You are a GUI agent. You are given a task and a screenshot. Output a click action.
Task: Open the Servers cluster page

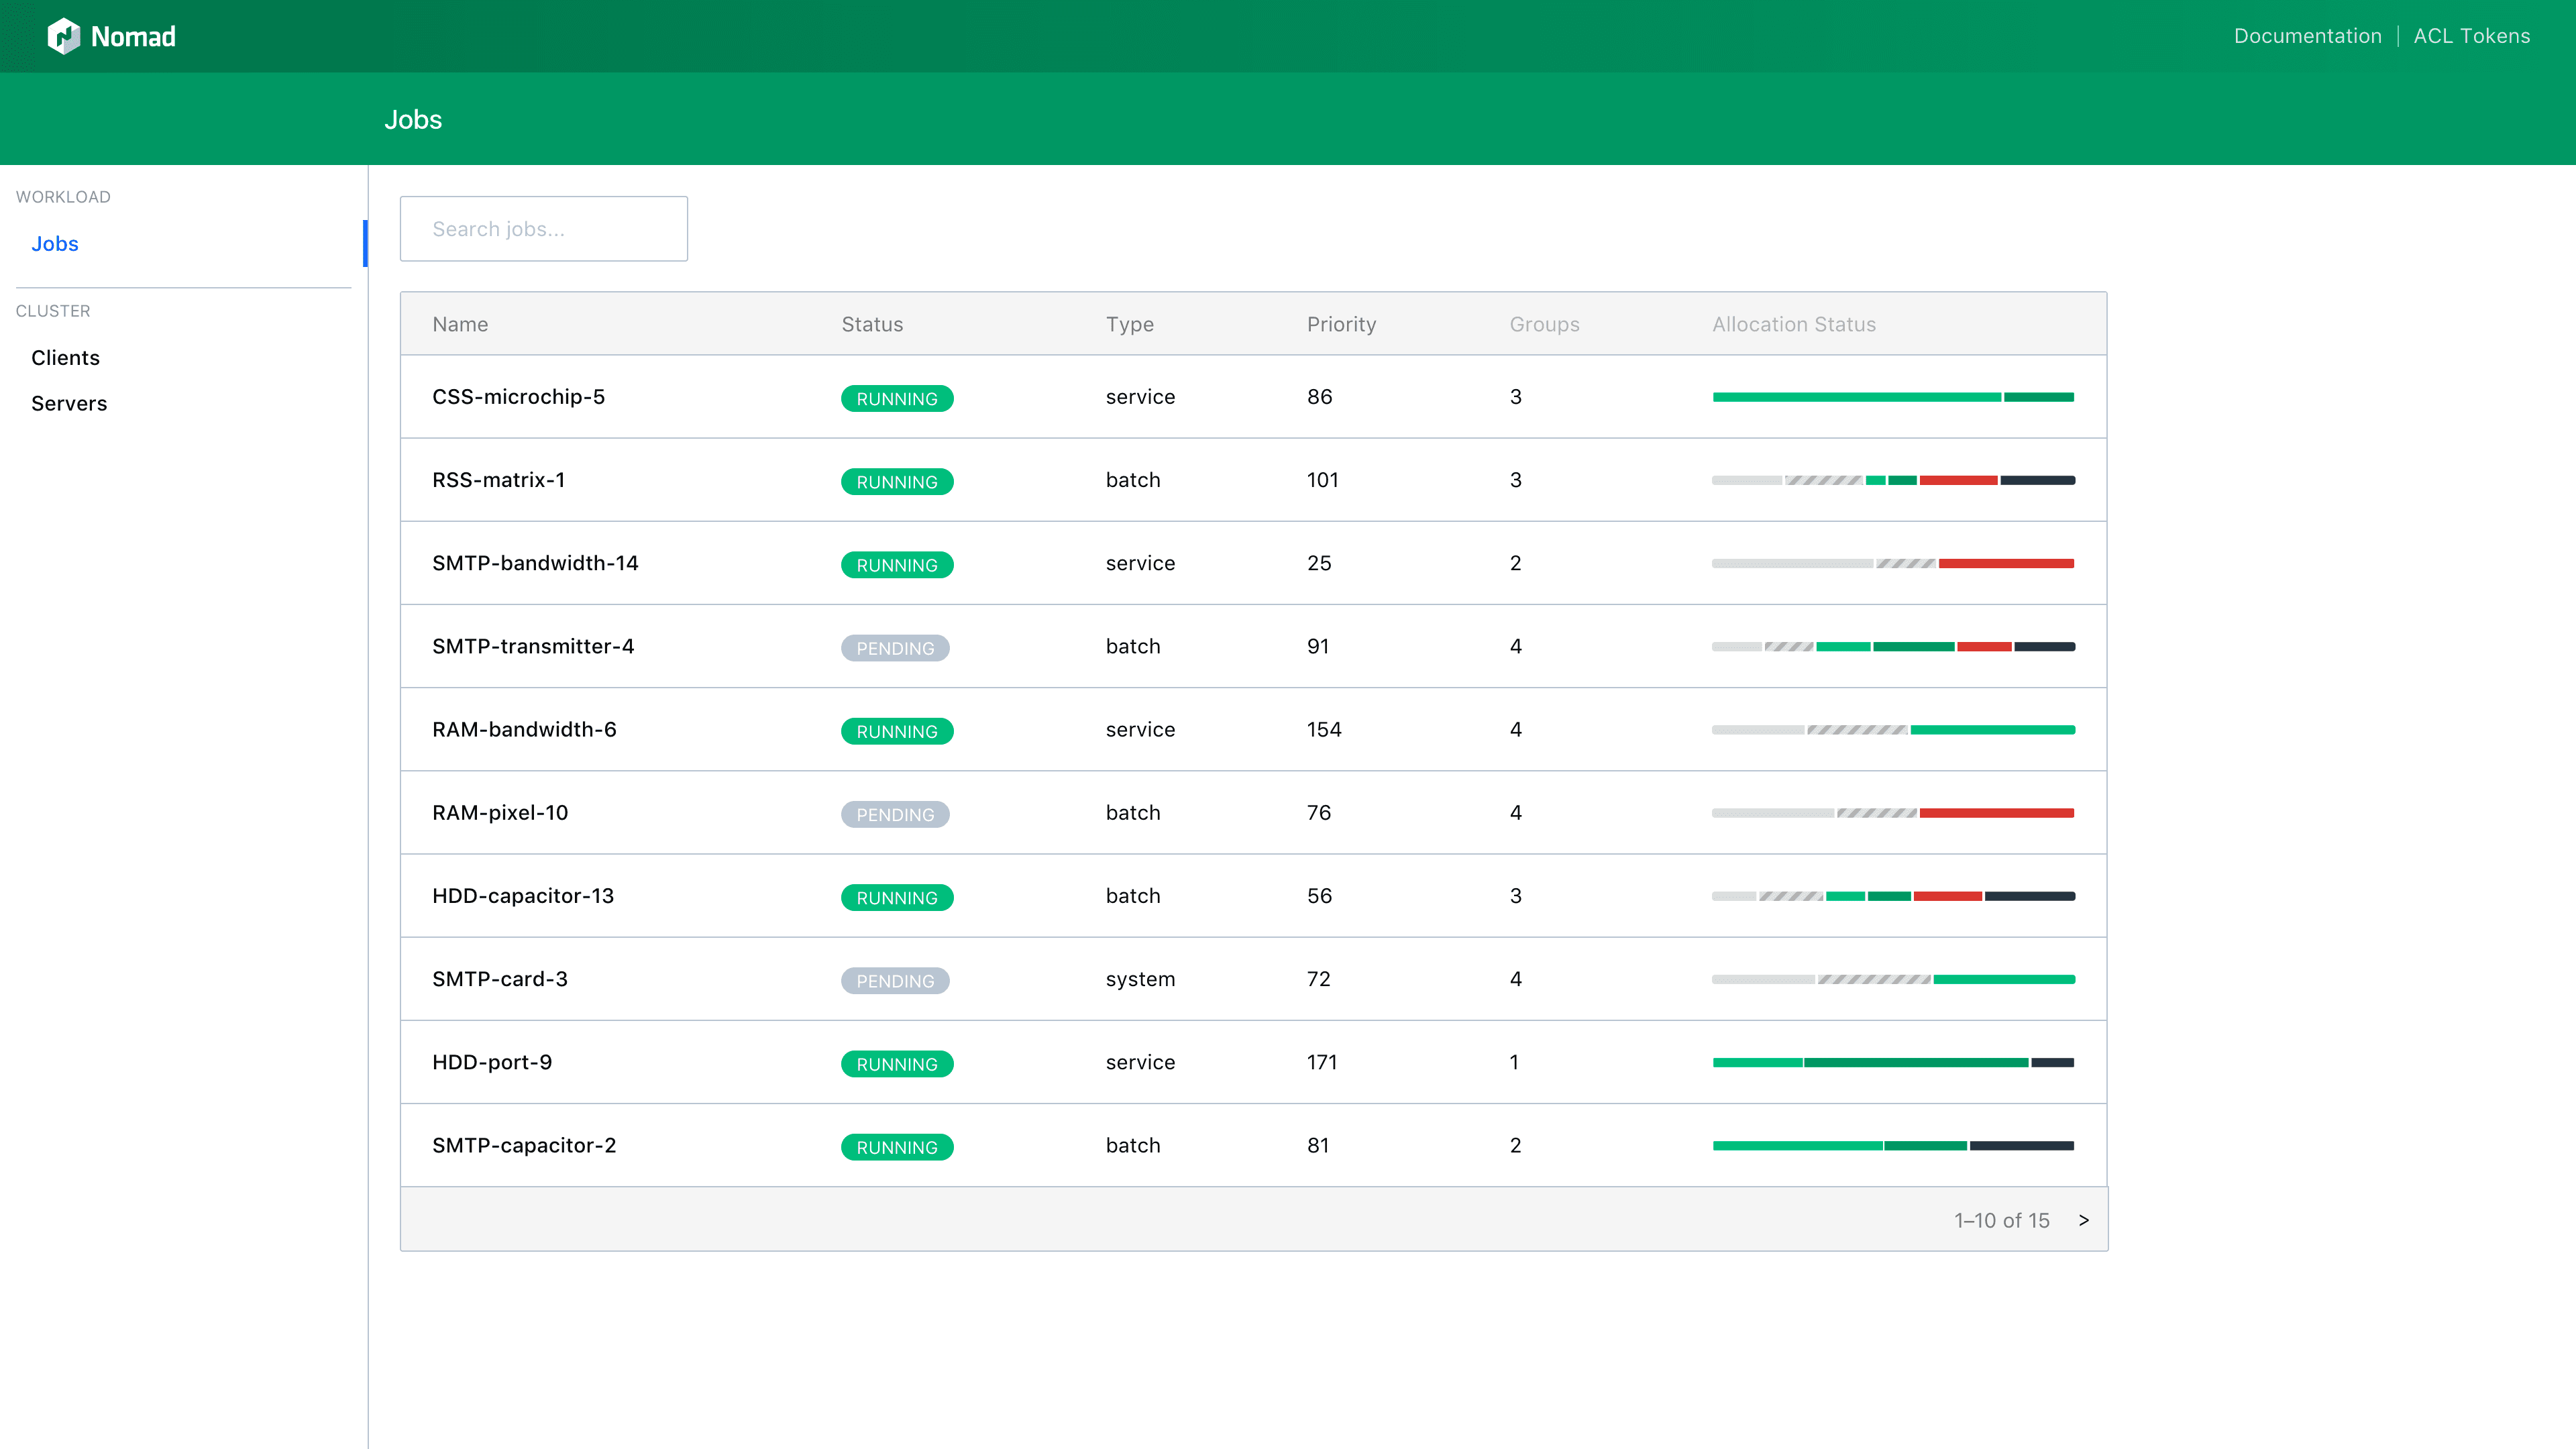pyautogui.click(x=69, y=403)
